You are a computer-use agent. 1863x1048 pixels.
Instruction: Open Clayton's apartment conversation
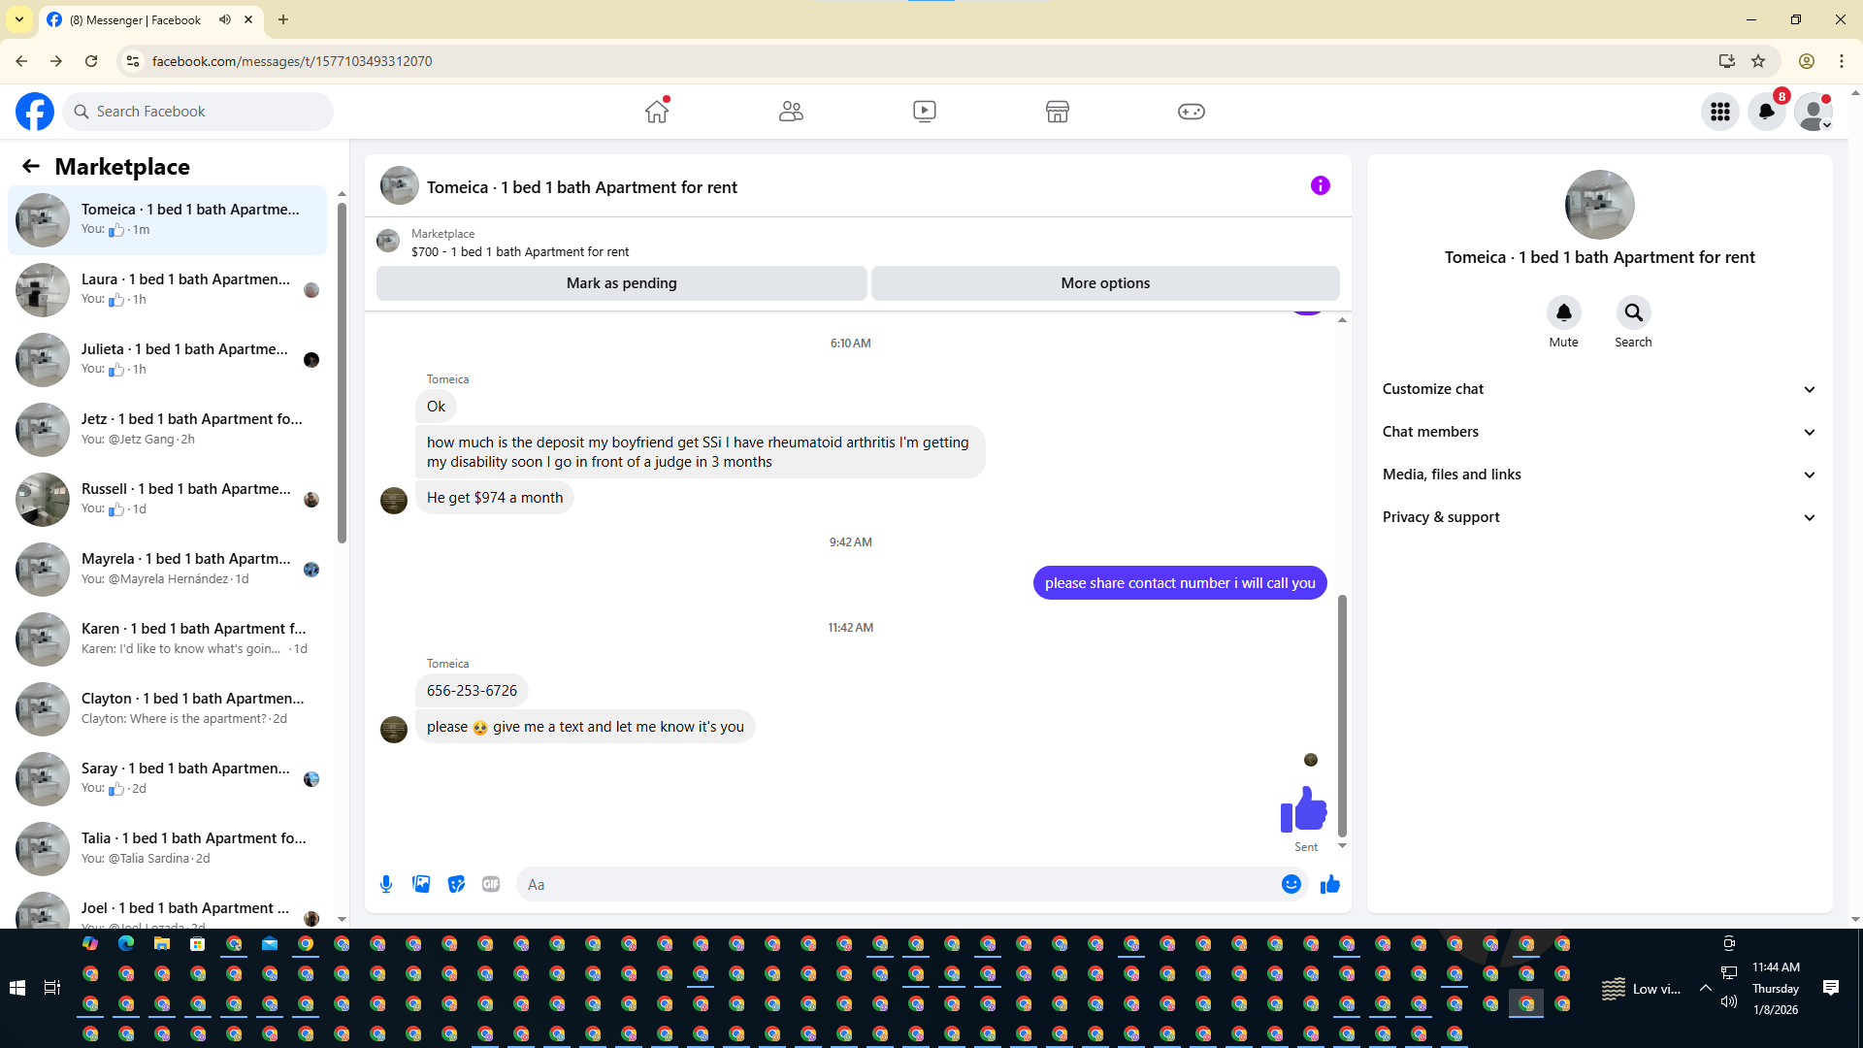coord(168,709)
